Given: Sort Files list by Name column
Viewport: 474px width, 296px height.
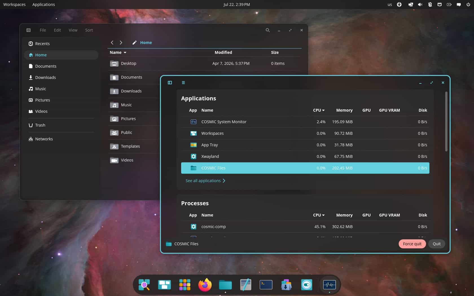Looking at the screenshot, I should pos(118,52).
